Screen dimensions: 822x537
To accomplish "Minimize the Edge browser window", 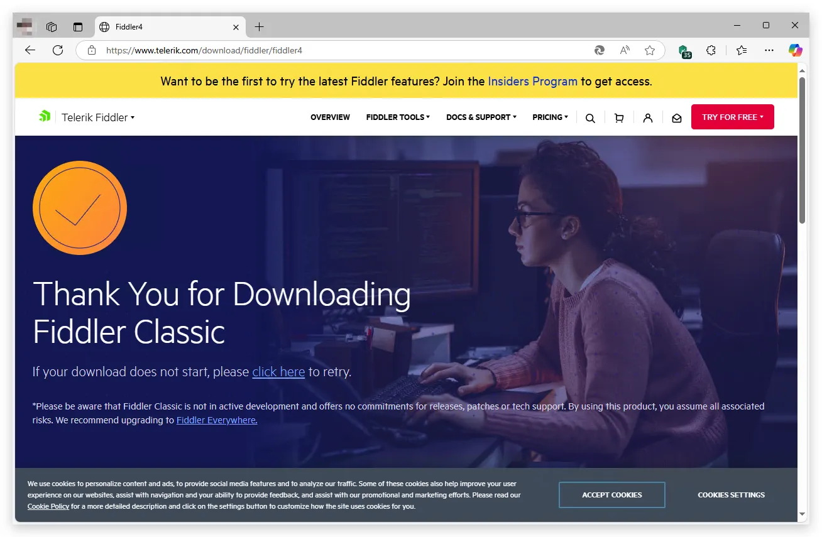I will pos(737,26).
